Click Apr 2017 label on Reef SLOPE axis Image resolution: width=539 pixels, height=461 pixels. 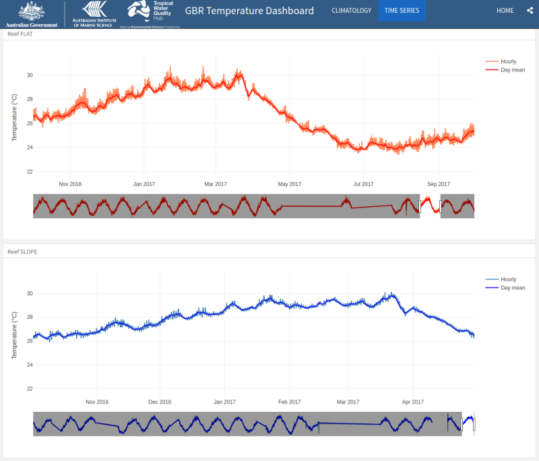413,402
